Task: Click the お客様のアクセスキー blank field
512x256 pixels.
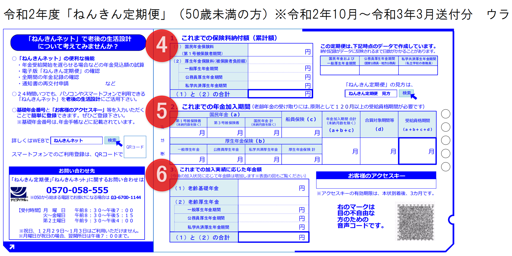Action: click(x=376, y=184)
